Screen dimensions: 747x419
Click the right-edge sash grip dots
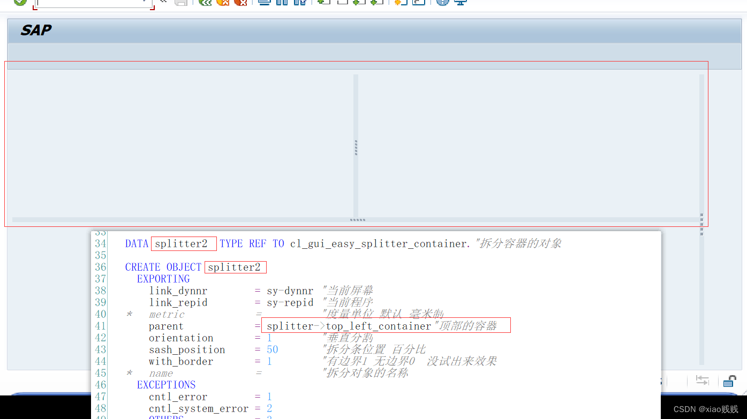(701, 224)
